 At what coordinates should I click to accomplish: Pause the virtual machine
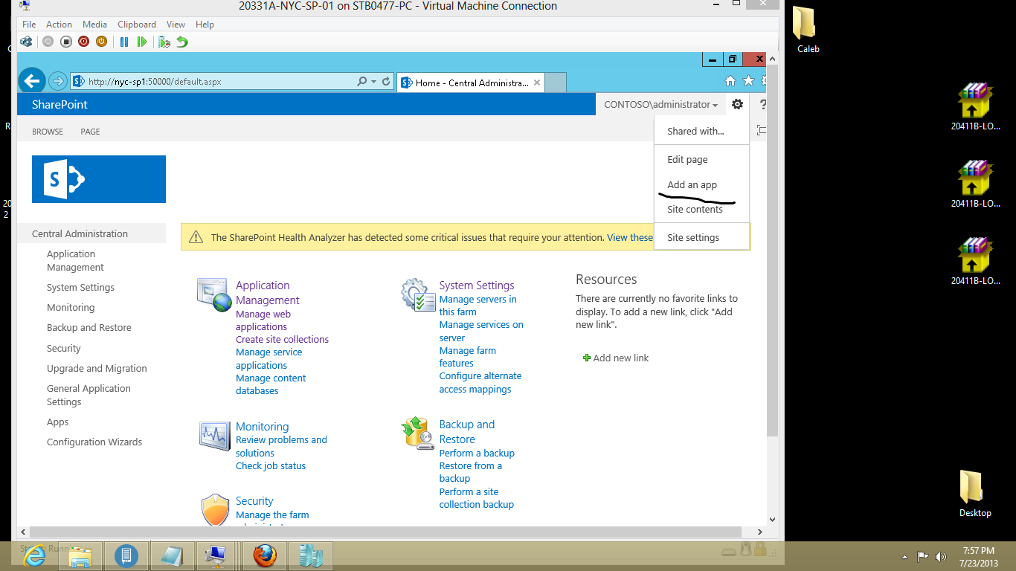(124, 42)
